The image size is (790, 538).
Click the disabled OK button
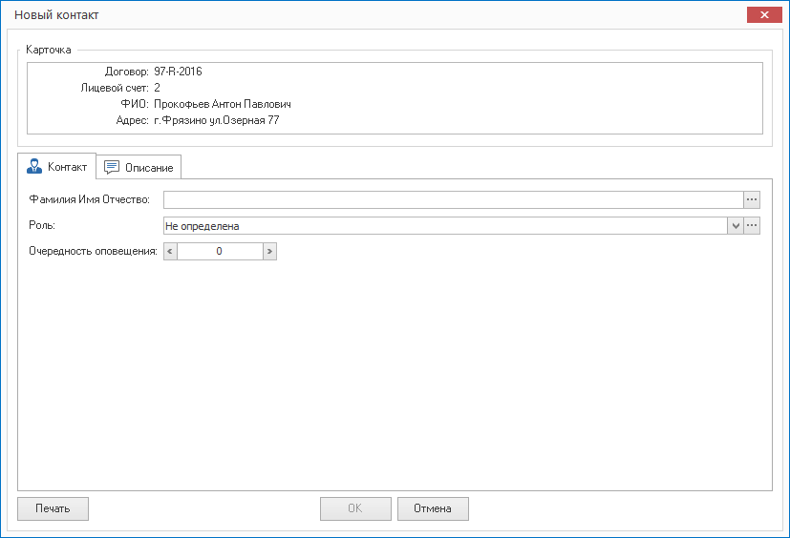(355, 508)
